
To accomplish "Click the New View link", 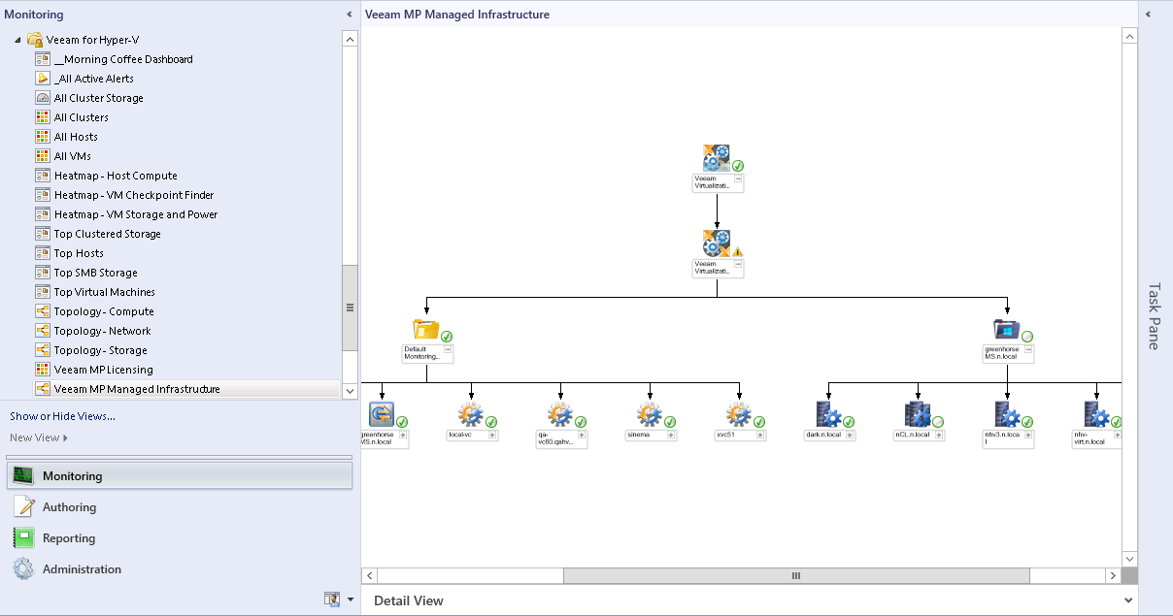I will (35, 438).
